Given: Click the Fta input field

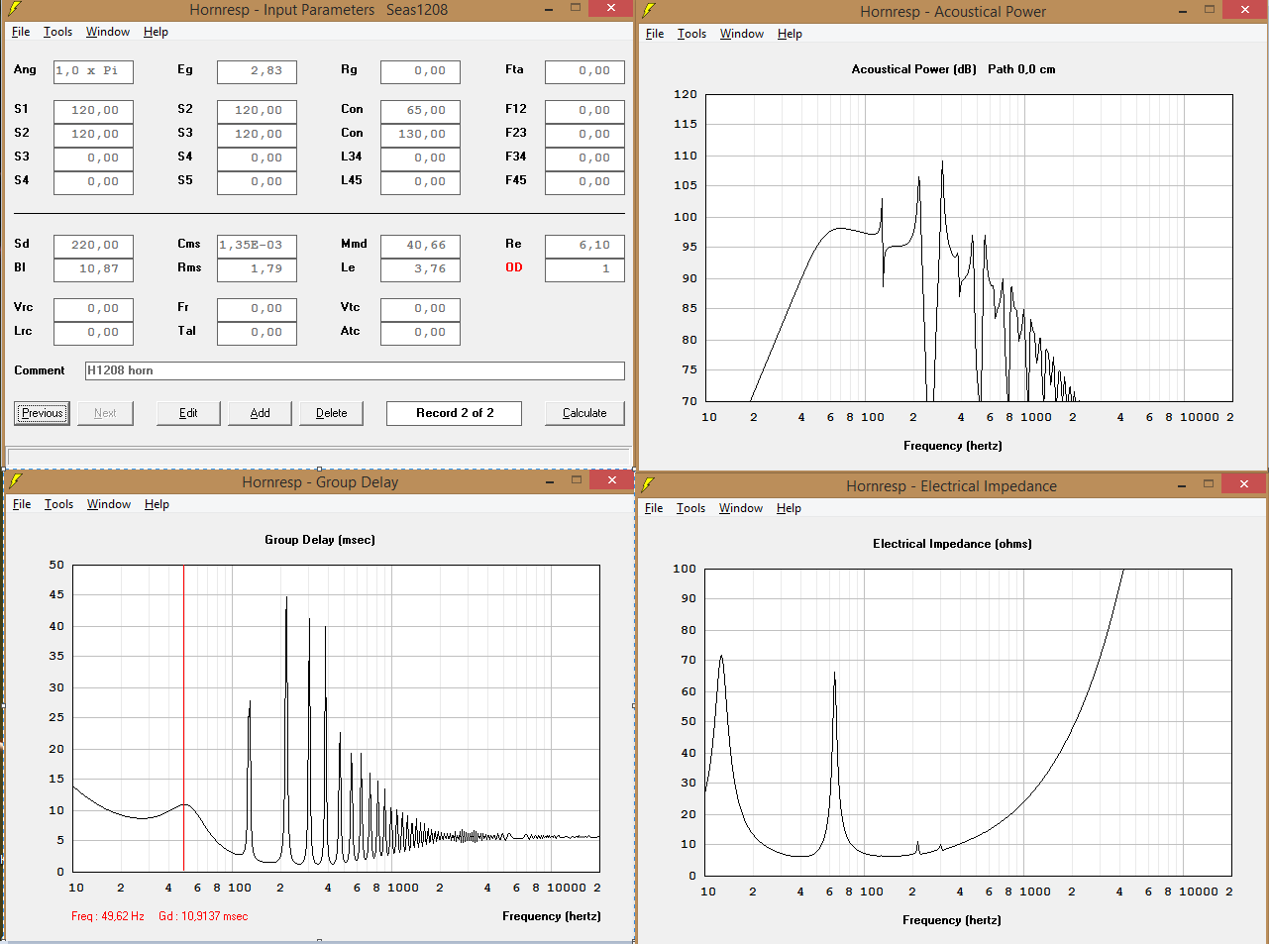Looking at the screenshot, I should click(x=584, y=71).
